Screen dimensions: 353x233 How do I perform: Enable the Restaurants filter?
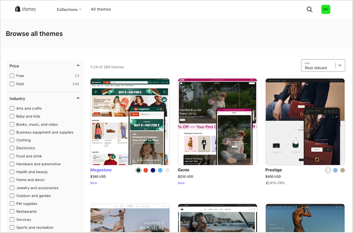(12, 212)
